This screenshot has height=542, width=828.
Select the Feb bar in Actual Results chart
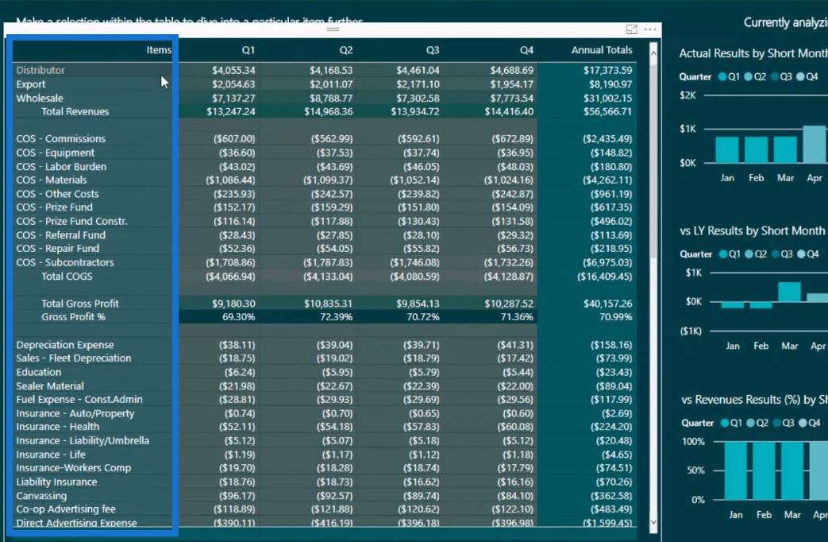point(757,149)
